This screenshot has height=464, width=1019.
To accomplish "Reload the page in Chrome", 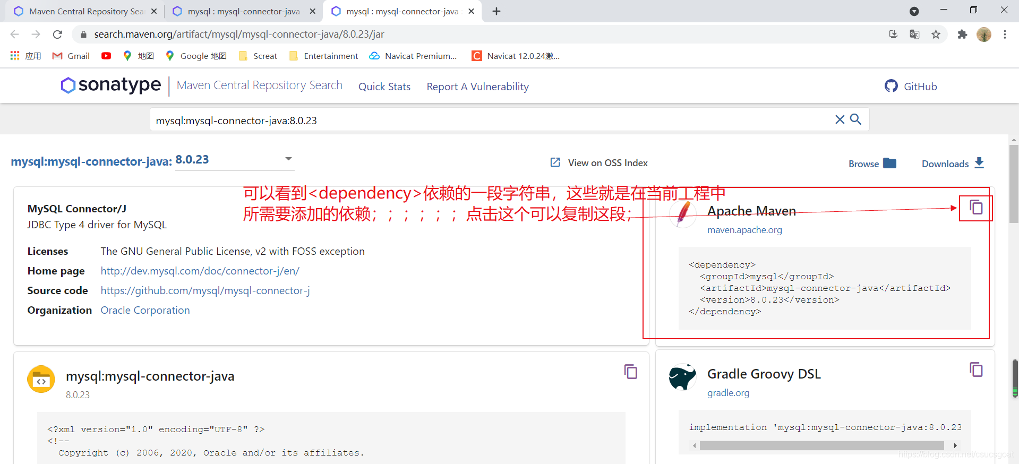I will (57, 35).
